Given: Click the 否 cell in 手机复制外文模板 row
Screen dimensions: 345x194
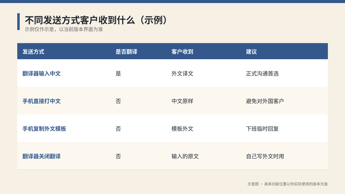Looking at the screenshot, I should point(118,129).
